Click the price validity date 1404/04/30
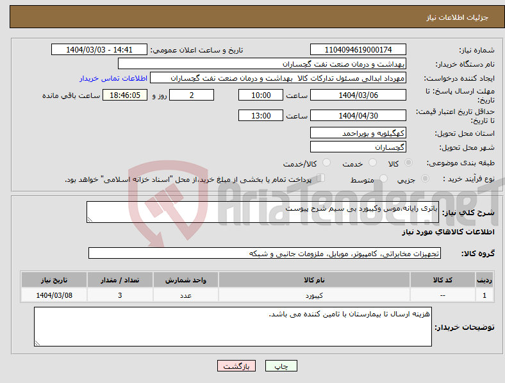Screen dimensions: 505x383 click(x=358, y=115)
